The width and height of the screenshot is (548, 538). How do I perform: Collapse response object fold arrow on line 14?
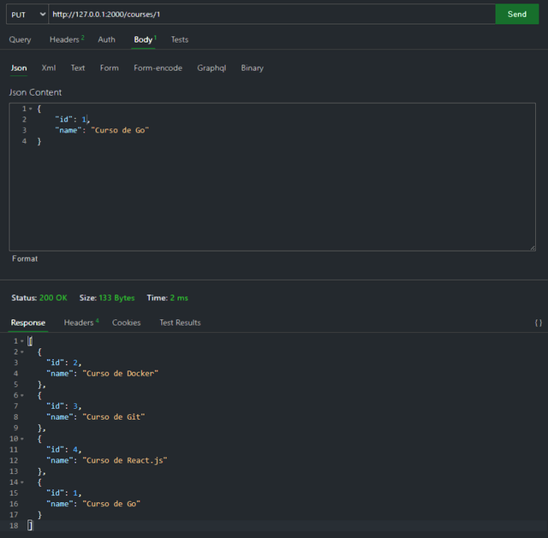pos(22,482)
